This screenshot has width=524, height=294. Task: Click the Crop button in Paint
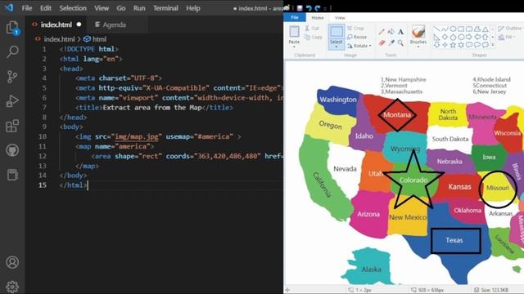tap(355, 29)
